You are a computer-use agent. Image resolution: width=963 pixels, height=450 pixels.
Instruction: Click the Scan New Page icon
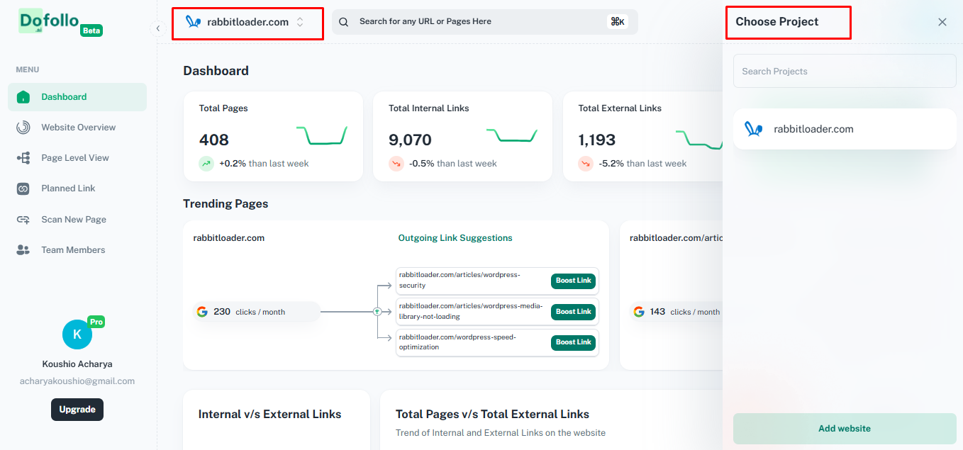click(23, 220)
